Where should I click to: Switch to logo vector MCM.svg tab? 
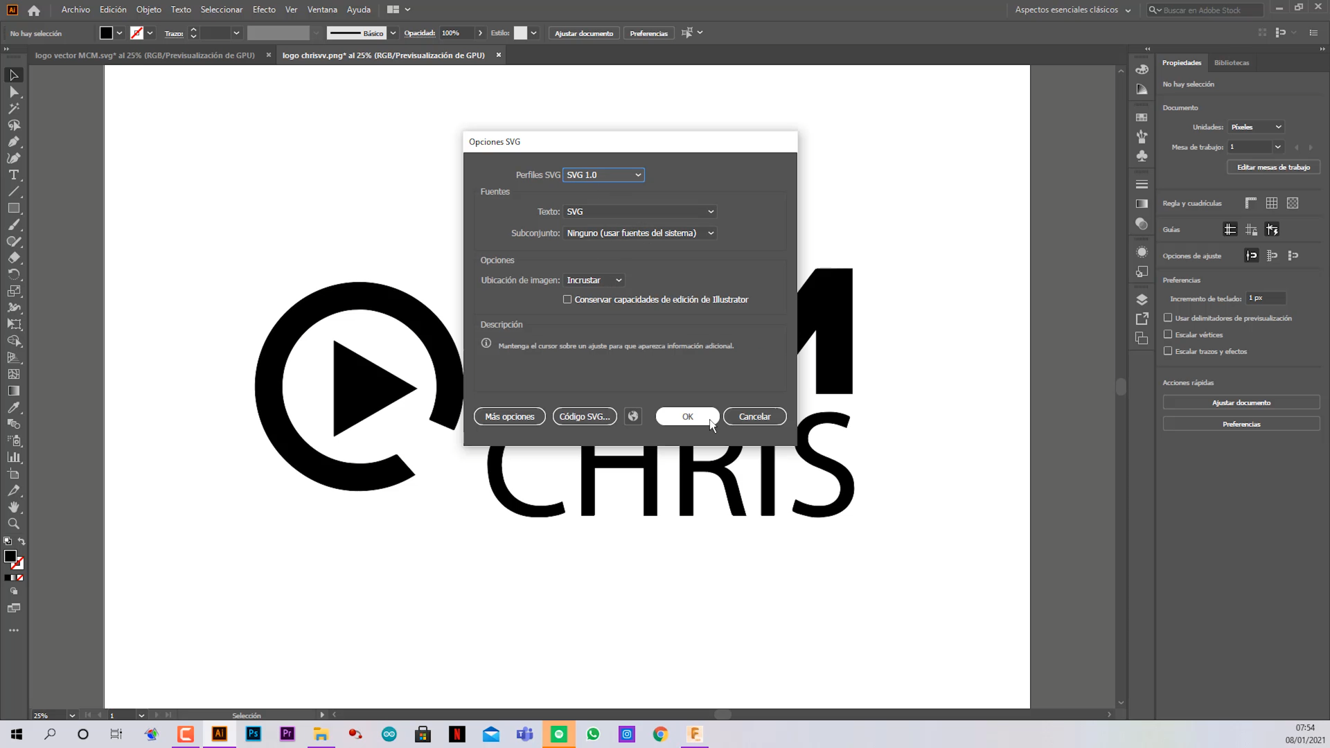click(x=145, y=55)
